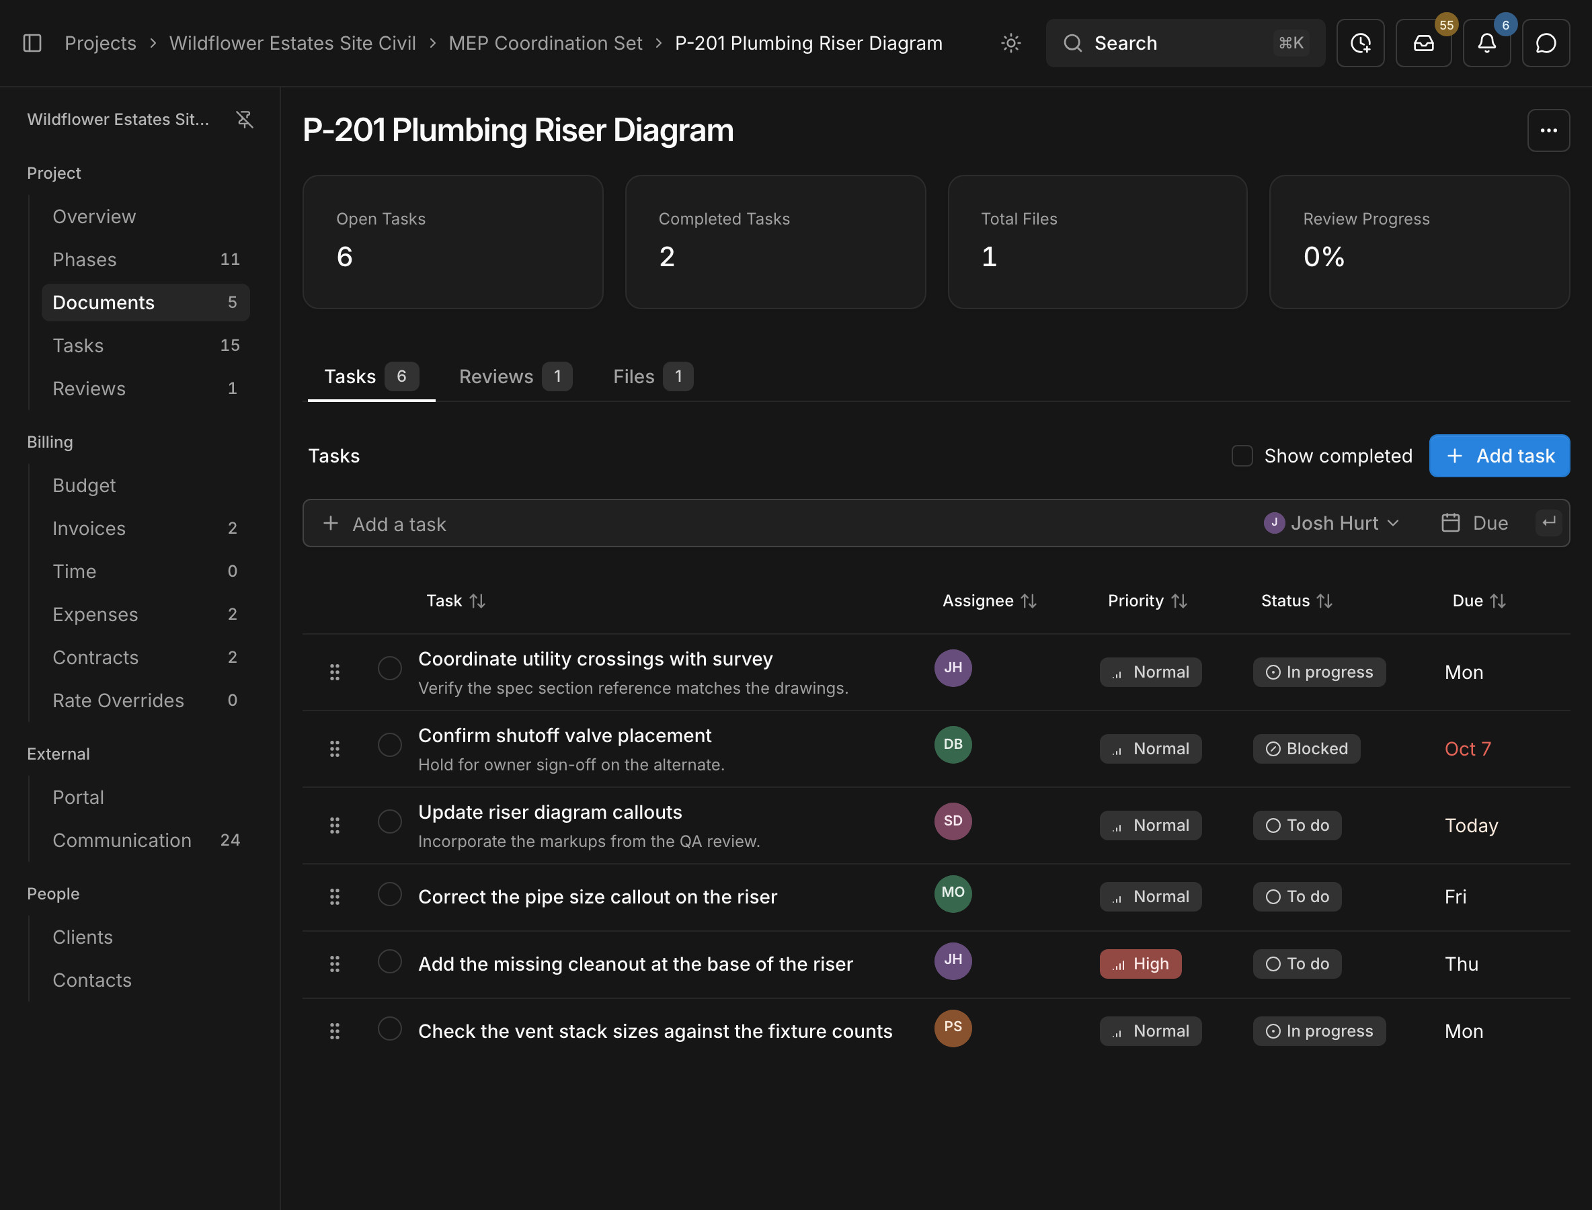
Task: Open the Review Progress card
Action: (x=1419, y=242)
